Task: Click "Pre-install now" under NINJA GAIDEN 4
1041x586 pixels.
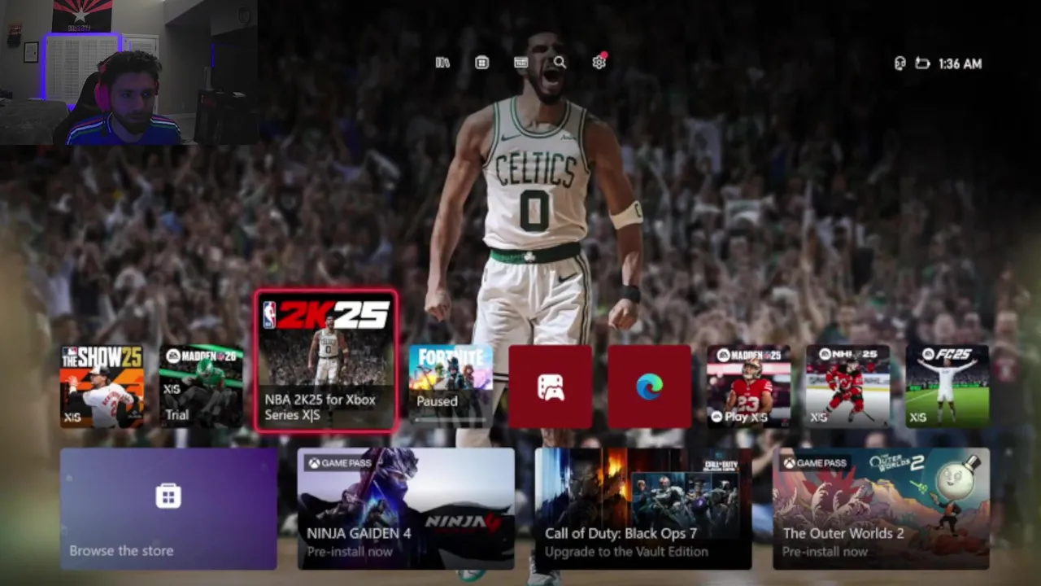Action: (x=350, y=552)
